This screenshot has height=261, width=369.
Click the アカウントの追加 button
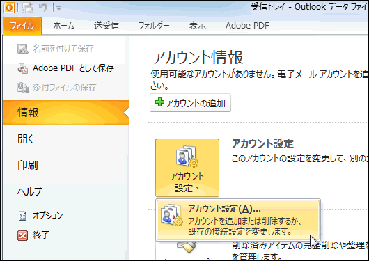click(190, 103)
